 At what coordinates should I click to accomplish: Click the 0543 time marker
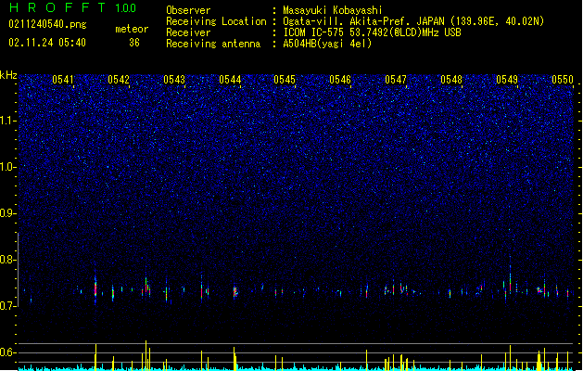coord(174,80)
